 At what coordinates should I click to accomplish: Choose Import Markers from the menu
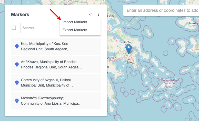pyautogui.click(x=75, y=22)
